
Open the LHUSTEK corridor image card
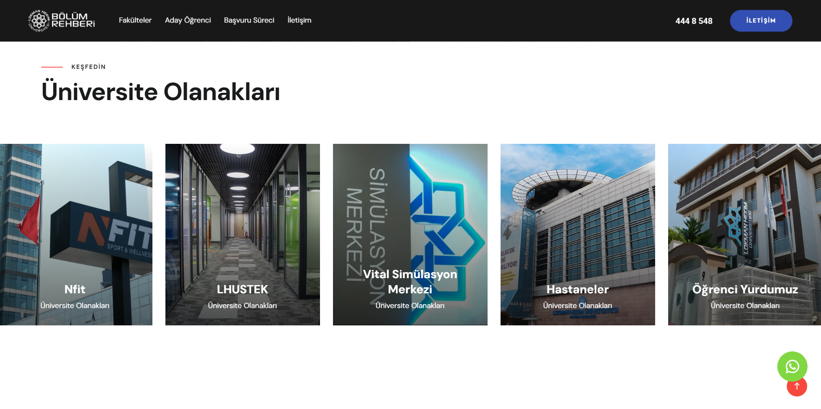tap(242, 234)
